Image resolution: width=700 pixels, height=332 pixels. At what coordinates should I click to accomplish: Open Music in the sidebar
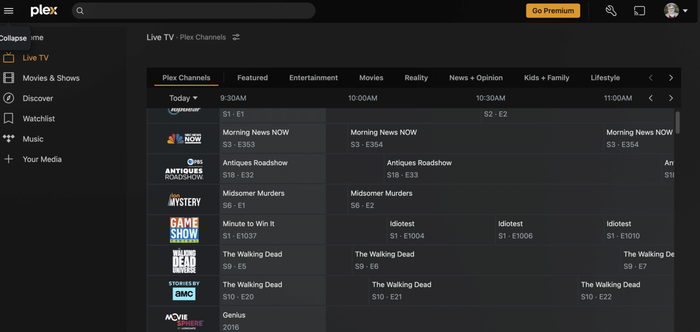coord(33,139)
